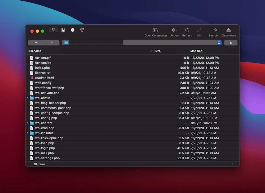Select the wp-includes folder icon

point(32,133)
